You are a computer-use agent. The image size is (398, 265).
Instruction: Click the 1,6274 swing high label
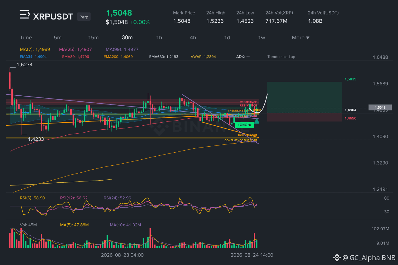(x=25, y=65)
